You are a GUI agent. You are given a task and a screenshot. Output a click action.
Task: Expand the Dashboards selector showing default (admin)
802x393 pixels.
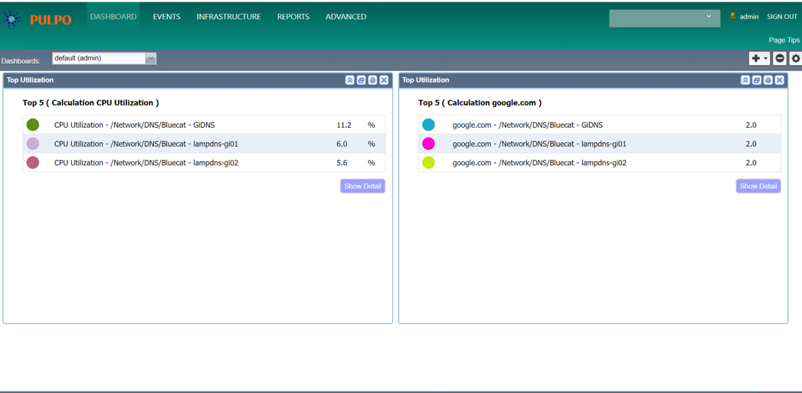(150, 58)
